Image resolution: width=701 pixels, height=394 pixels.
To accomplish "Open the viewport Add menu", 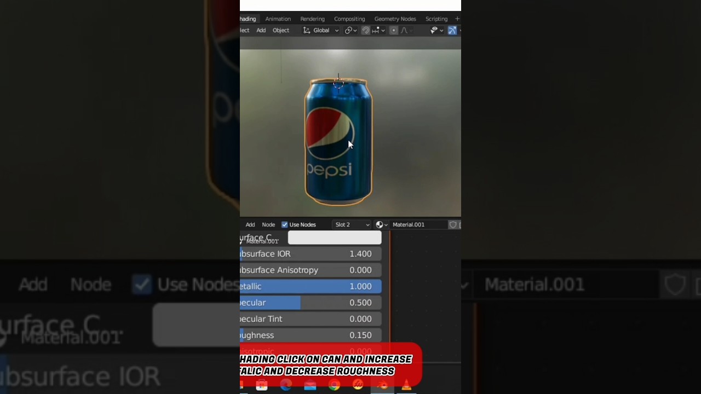I will click(261, 30).
